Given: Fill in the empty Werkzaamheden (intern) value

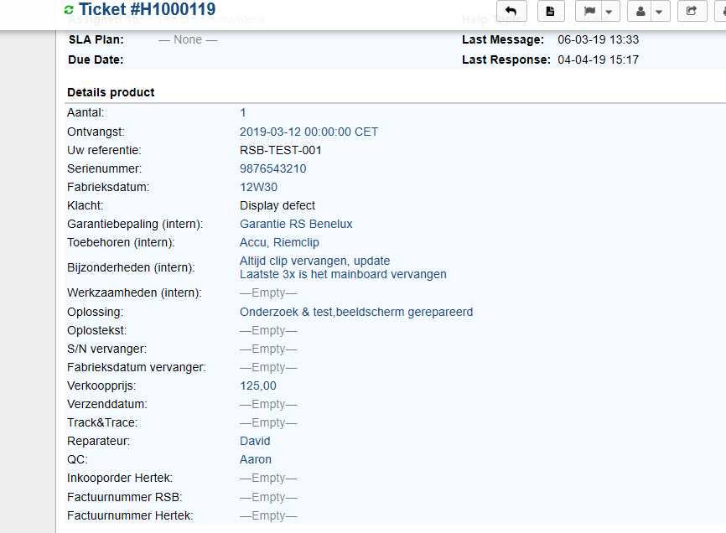Looking at the screenshot, I should pyautogui.click(x=268, y=292).
